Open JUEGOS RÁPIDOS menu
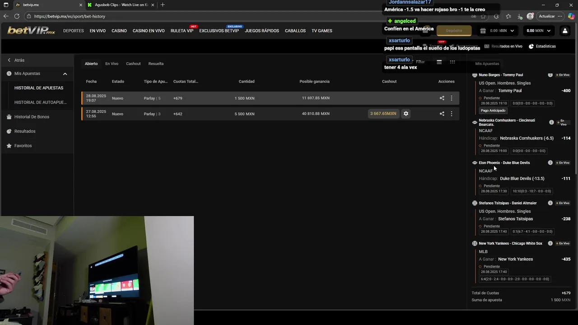The width and height of the screenshot is (578, 325). (x=262, y=31)
